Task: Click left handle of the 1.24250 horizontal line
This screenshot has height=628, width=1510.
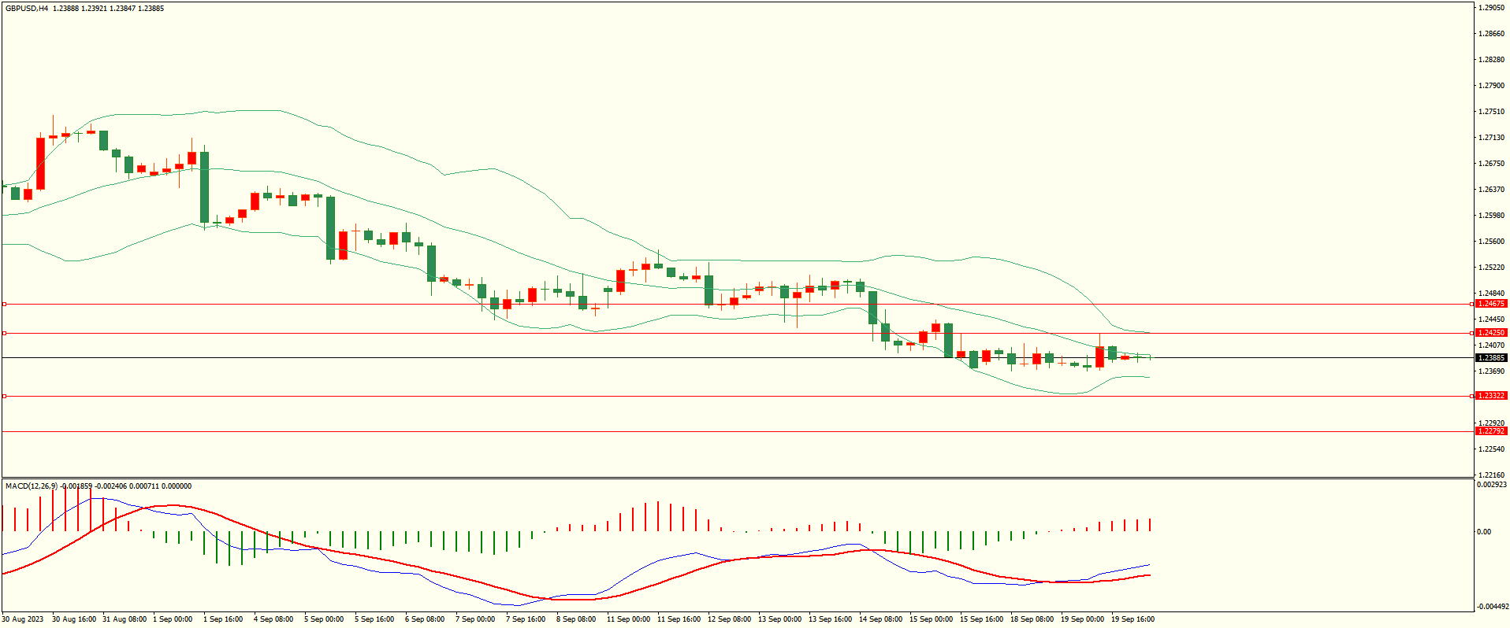Action: coord(5,333)
